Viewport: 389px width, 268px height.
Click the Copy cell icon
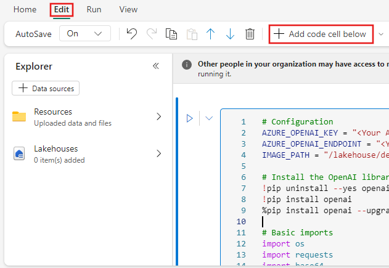point(171,34)
